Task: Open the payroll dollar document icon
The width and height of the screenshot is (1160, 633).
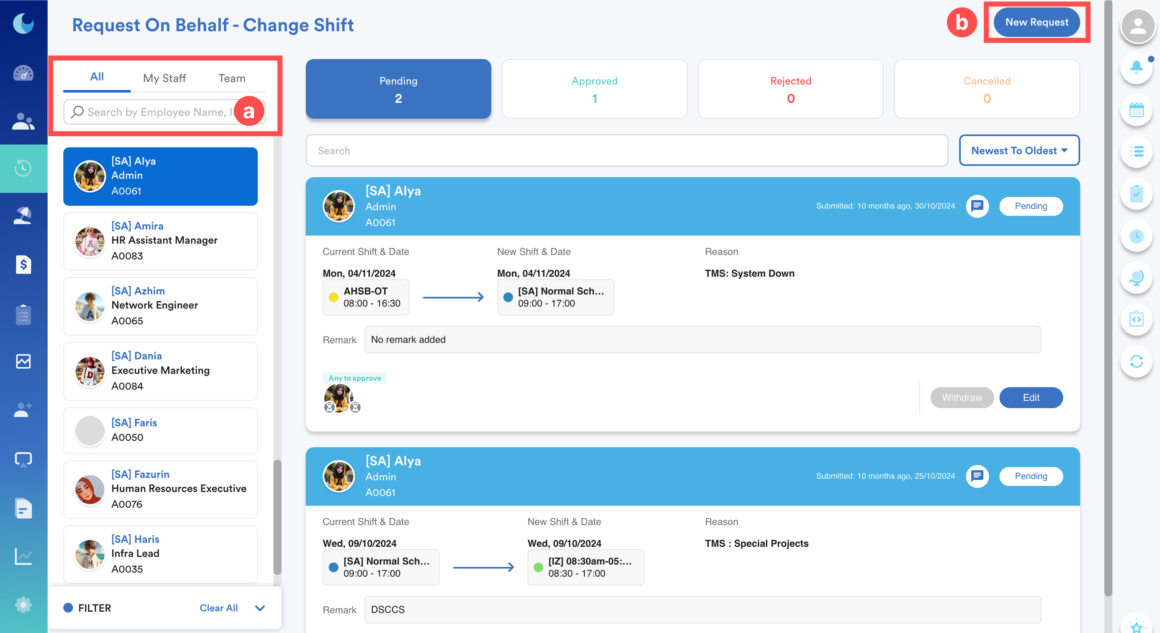Action: point(23,265)
